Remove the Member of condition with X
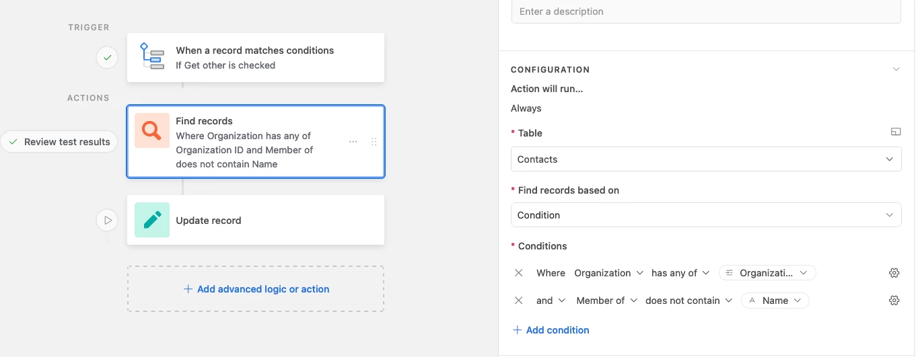Screen dimensions: 916x357 519,301
